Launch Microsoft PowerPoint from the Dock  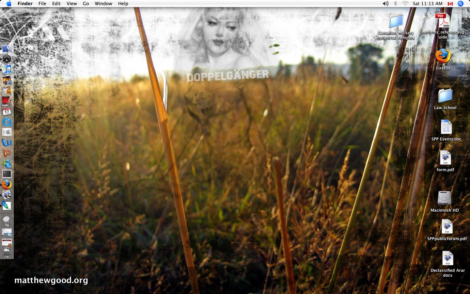click(x=7, y=153)
